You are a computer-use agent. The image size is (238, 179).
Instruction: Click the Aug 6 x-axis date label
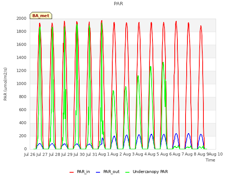[166, 154]
